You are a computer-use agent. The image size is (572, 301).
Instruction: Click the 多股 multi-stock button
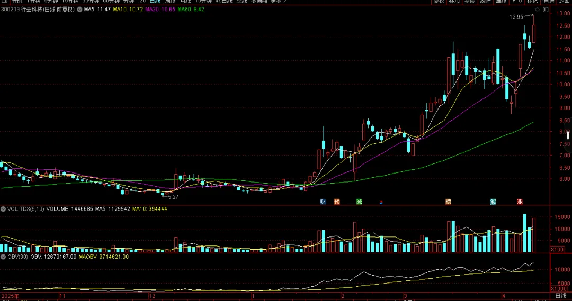pyautogui.click(x=469, y=2)
